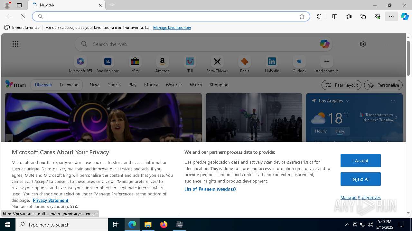Click Import favorites
The width and height of the screenshot is (412, 231).
22,28
